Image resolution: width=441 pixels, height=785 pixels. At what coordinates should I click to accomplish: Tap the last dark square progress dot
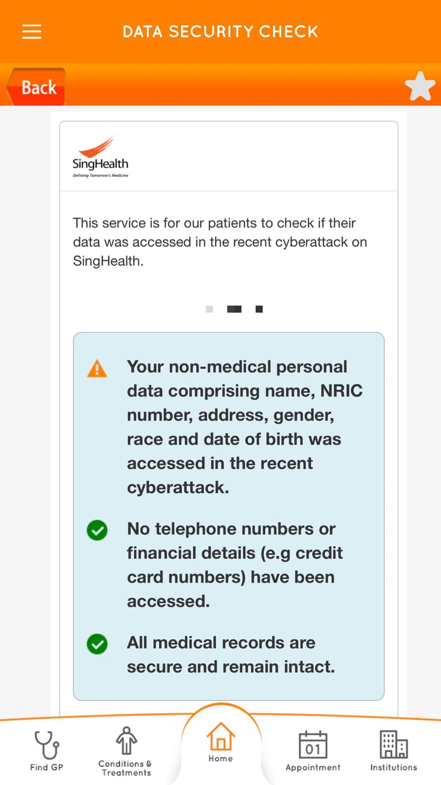pos(259,309)
